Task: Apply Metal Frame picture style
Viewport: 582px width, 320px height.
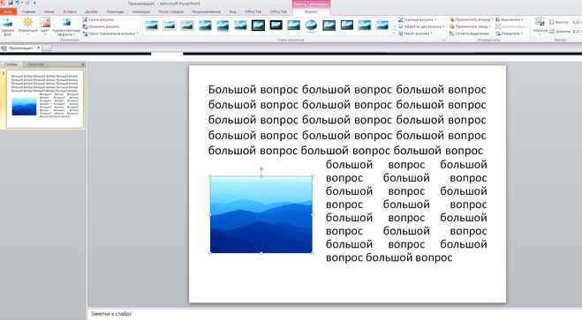Action: (x=187, y=26)
